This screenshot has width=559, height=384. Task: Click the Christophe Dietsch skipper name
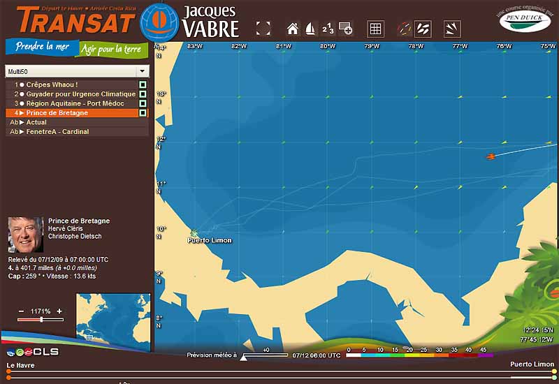[75, 236]
